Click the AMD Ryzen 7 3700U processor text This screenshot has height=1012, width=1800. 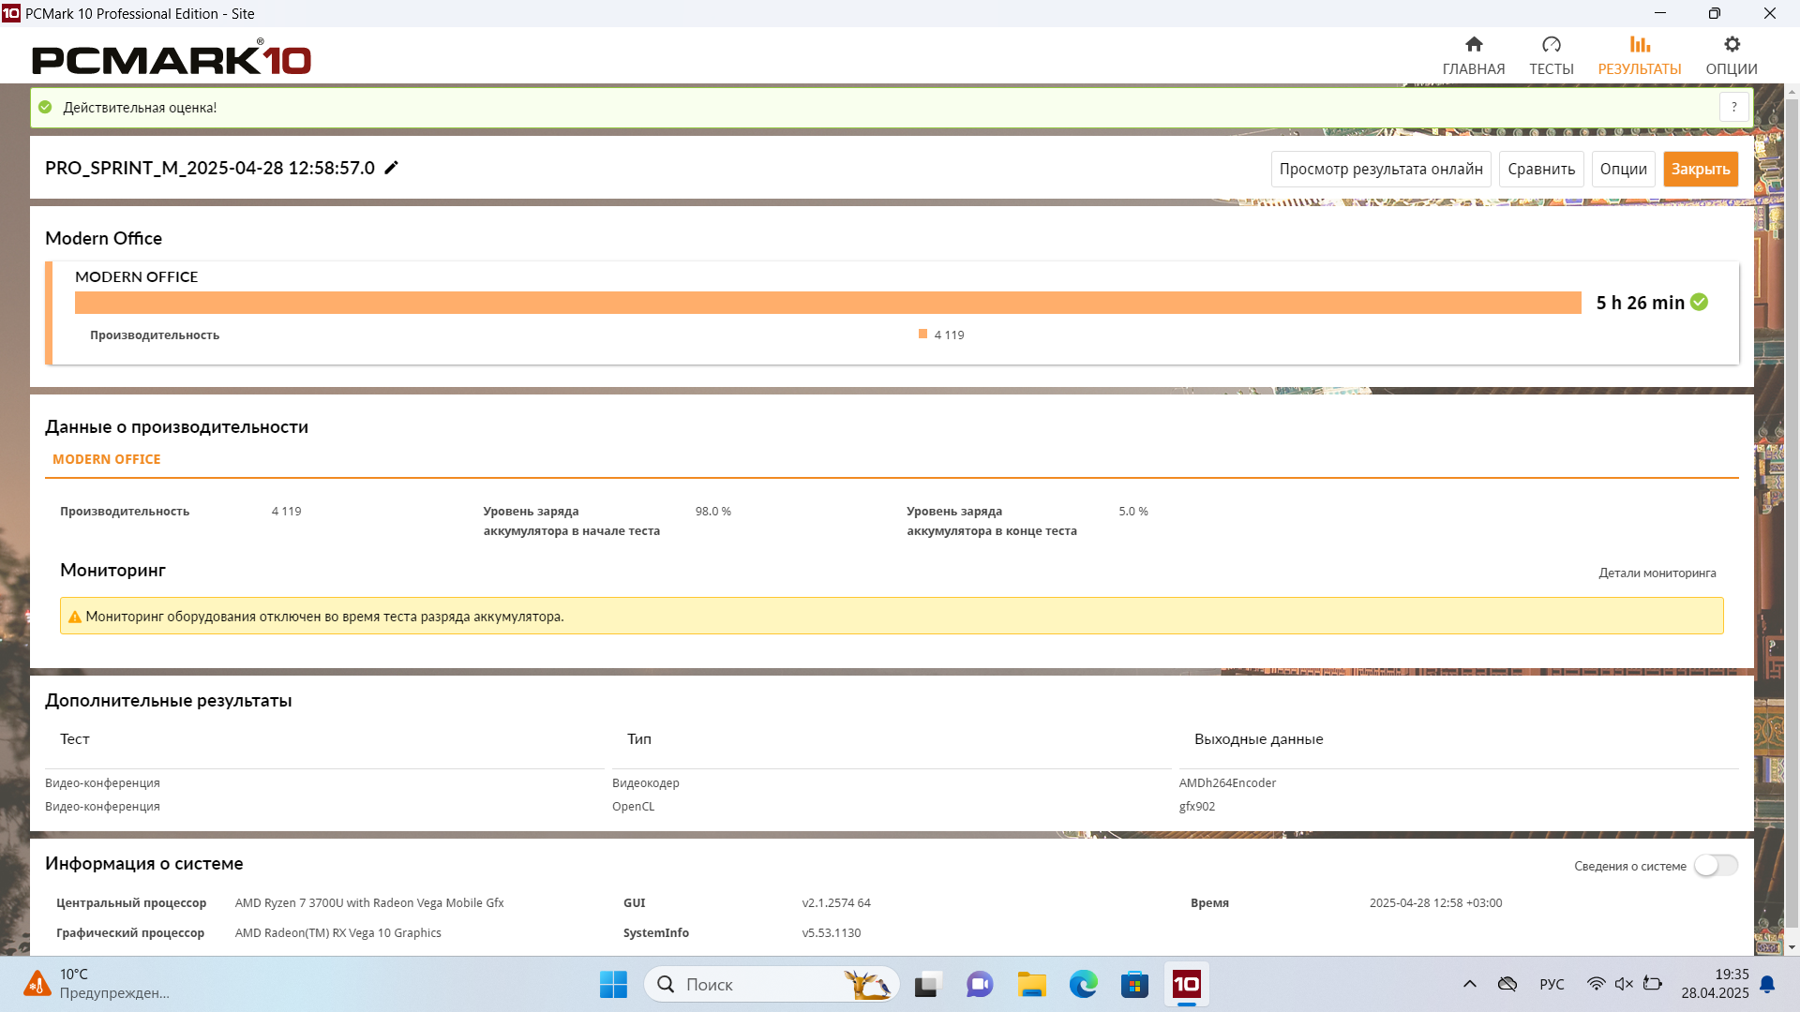(369, 903)
